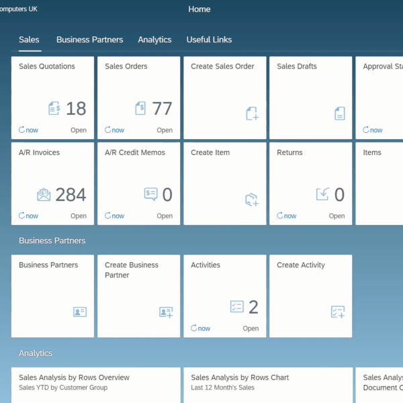Screen dimensions: 403x403
Task: Click the Sales Drafts document icon
Action: [339, 114]
